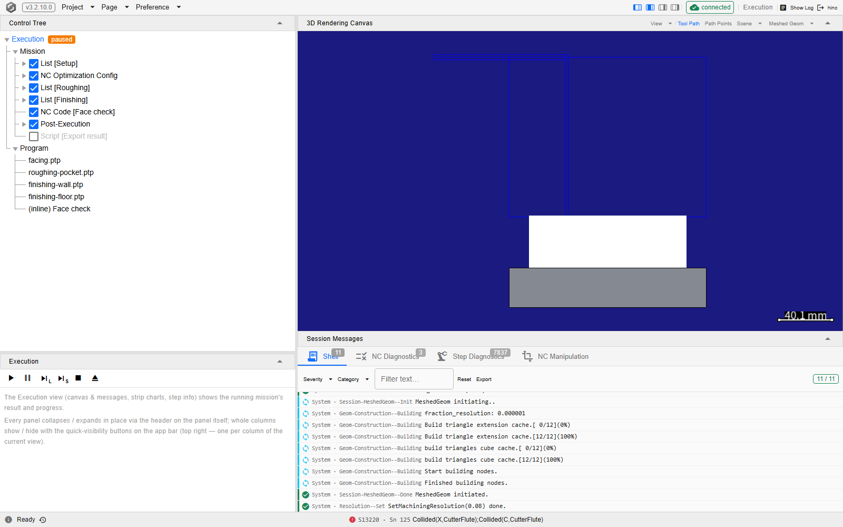Screen dimensions: 843x527
Task: Expand the List [Setup] node
Action: (x=24, y=64)
